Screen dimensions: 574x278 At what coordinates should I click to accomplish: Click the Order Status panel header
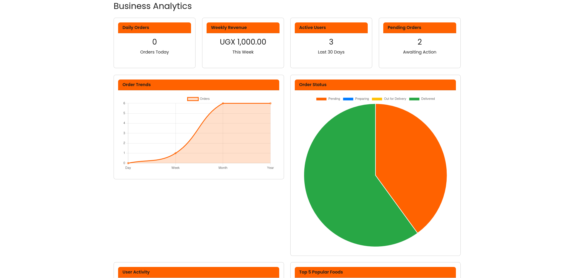coord(375,85)
